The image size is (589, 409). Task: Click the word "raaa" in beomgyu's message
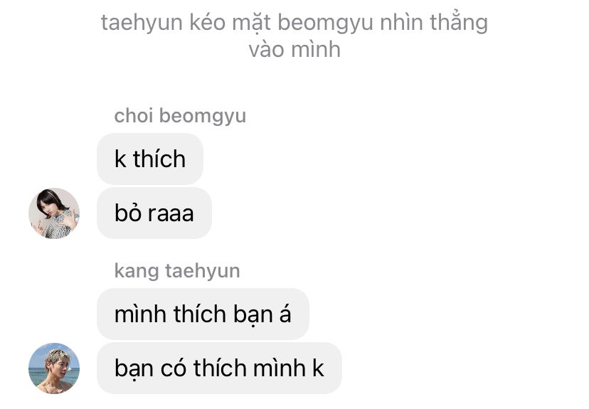[171, 214]
